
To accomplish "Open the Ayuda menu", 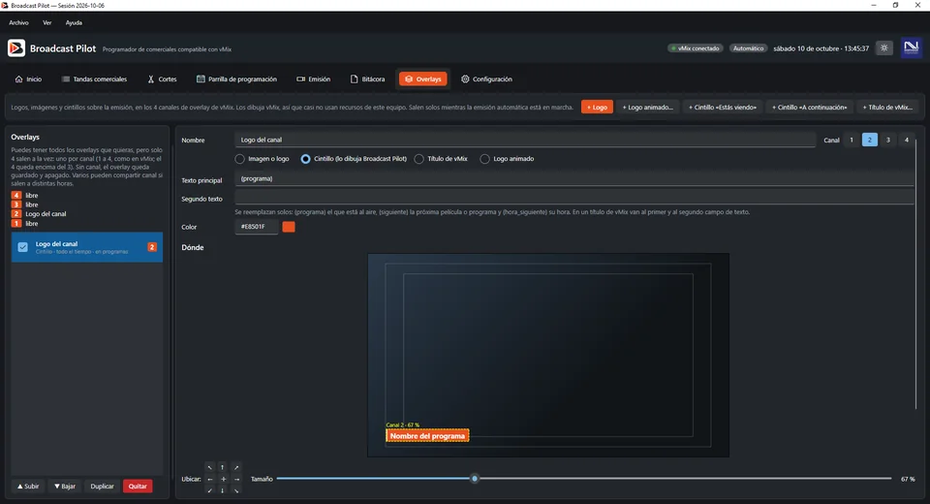I will click(x=74, y=22).
